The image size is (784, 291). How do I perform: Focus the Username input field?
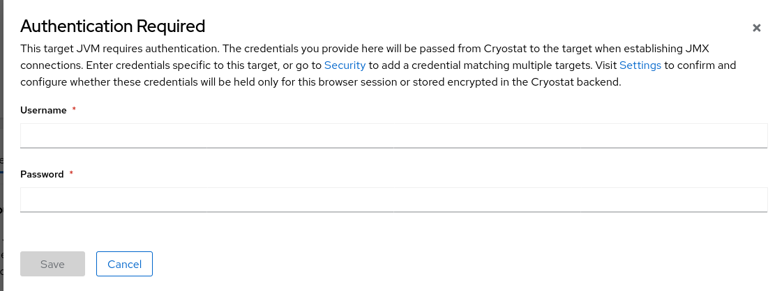[x=393, y=135]
